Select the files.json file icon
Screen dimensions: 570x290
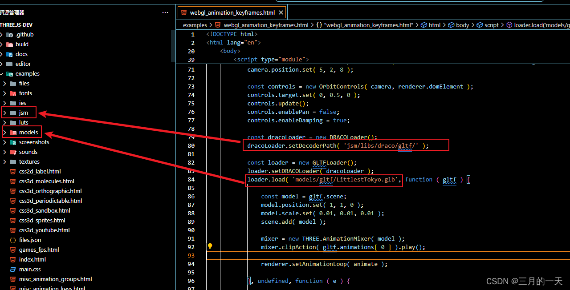(x=12, y=240)
